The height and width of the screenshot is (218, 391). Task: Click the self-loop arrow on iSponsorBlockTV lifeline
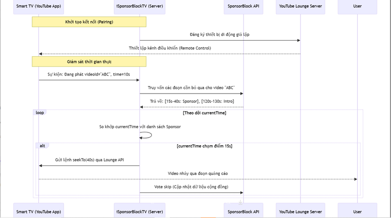147,135
